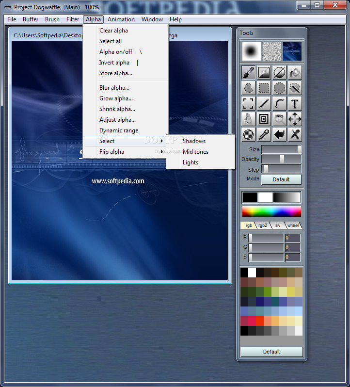Viewport: 350px width, 387px height.
Task: Switch to the rgb tab
Action: pyautogui.click(x=248, y=226)
